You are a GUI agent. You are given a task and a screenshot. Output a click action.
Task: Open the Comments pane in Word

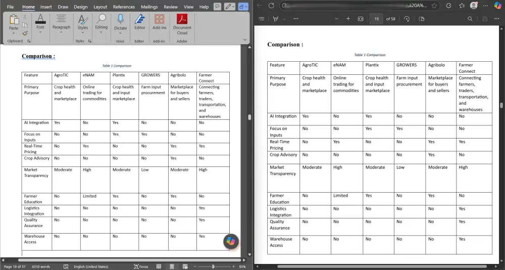218,7
